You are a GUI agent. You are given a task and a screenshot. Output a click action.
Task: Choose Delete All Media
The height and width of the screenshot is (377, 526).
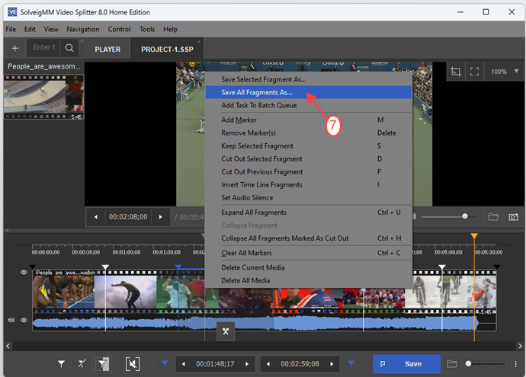(x=308, y=280)
